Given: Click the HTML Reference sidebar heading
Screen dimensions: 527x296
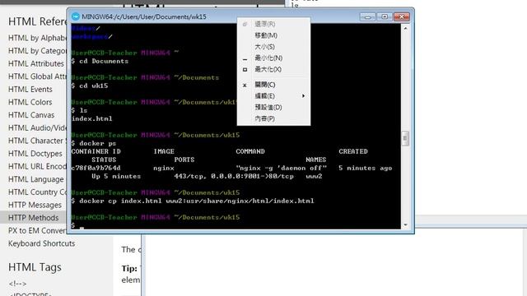Looking at the screenshot, I should (38, 21).
